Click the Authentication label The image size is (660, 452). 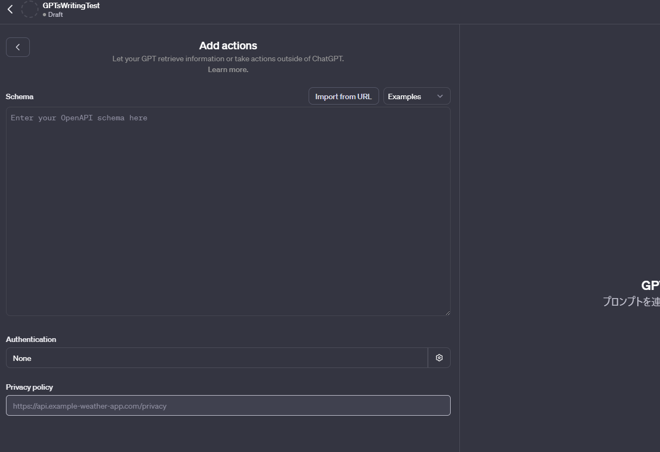point(31,339)
